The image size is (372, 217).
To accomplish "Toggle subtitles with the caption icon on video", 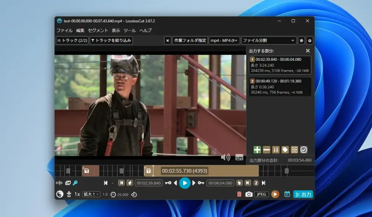I will click(x=239, y=157).
